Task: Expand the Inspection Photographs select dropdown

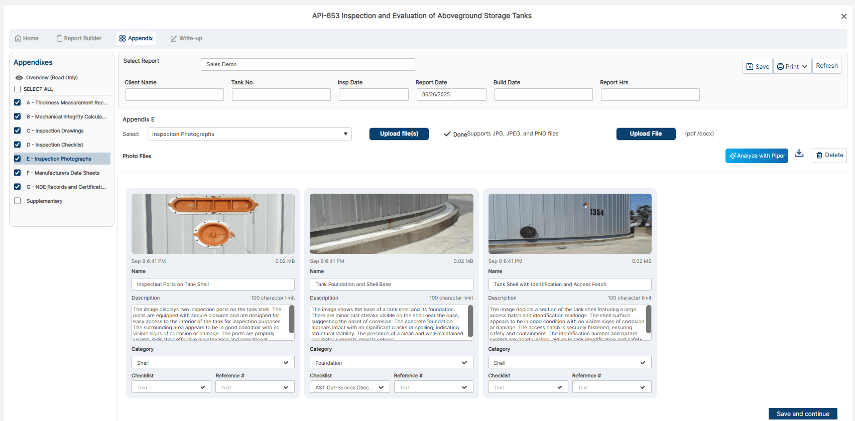Action: coord(249,134)
